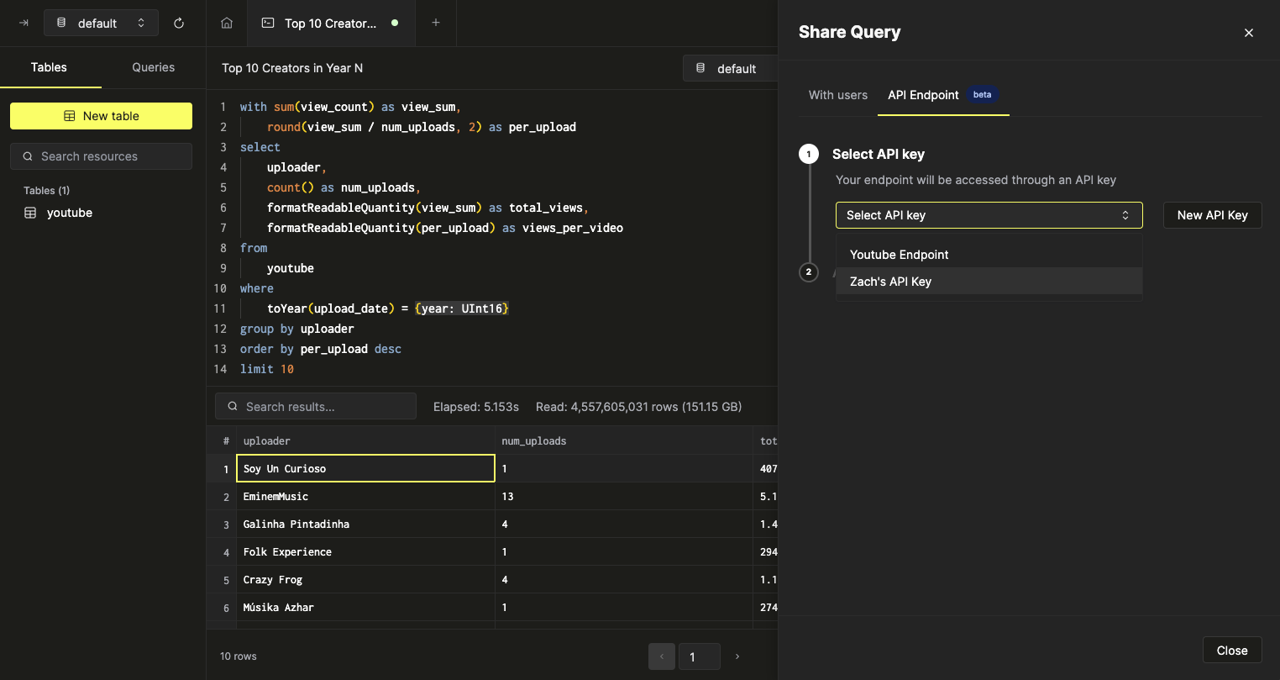Switch to the Queries tab in the sidebar

[152, 67]
